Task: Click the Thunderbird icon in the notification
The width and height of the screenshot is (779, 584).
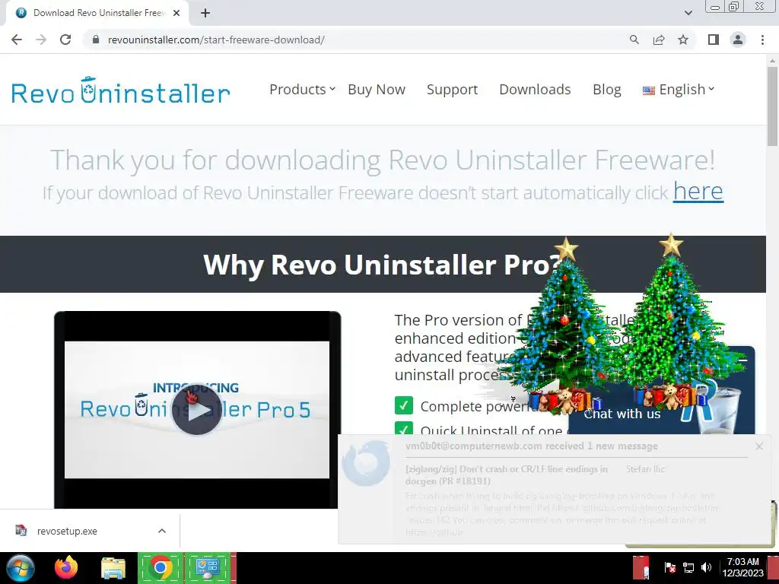Action: tap(367, 463)
